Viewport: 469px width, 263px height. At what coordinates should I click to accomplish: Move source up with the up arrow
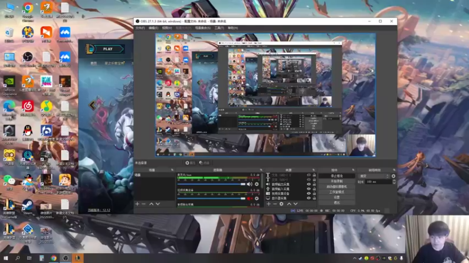[289, 204]
